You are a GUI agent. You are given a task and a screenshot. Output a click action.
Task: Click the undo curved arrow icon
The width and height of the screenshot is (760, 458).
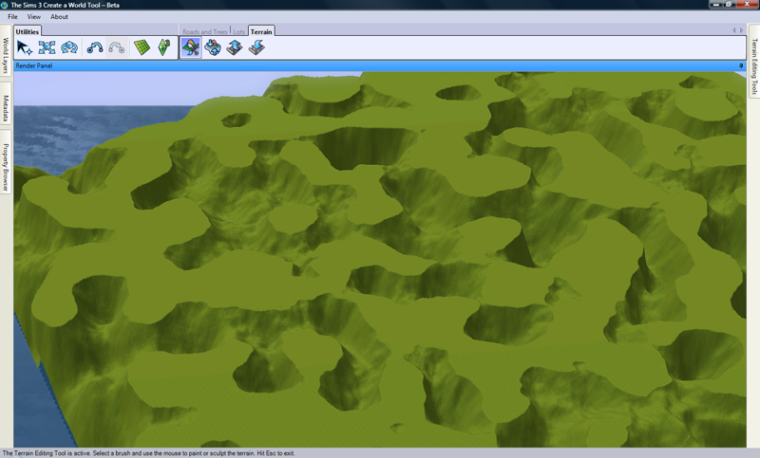(x=94, y=47)
